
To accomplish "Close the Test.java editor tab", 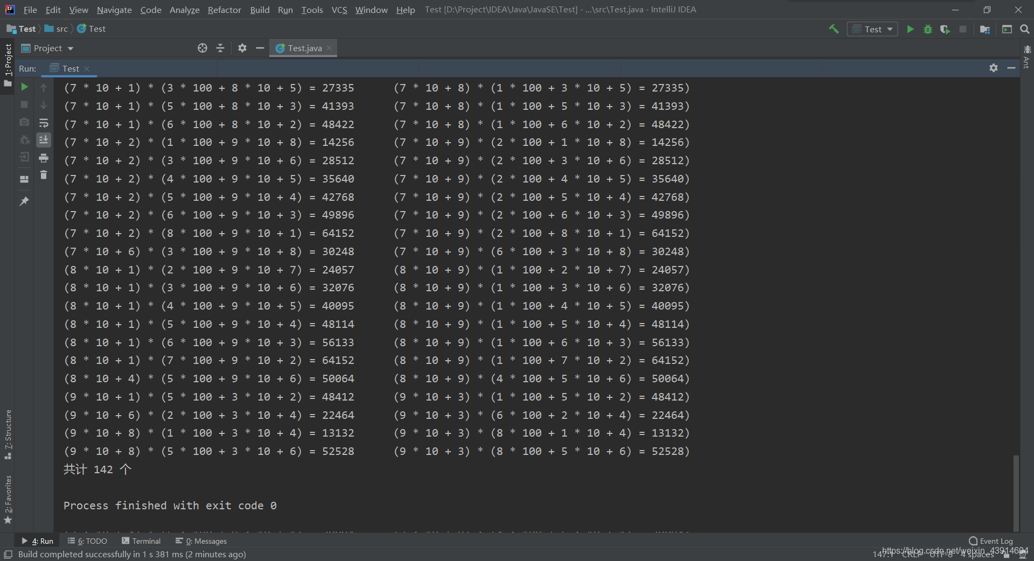I will [x=329, y=48].
